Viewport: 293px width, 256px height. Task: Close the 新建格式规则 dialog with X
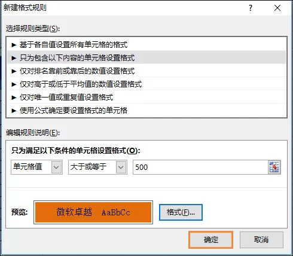[277, 8]
